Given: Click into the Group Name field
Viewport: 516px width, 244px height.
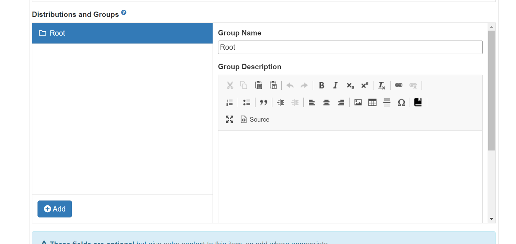Looking at the screenshot, I should point(350,47).
